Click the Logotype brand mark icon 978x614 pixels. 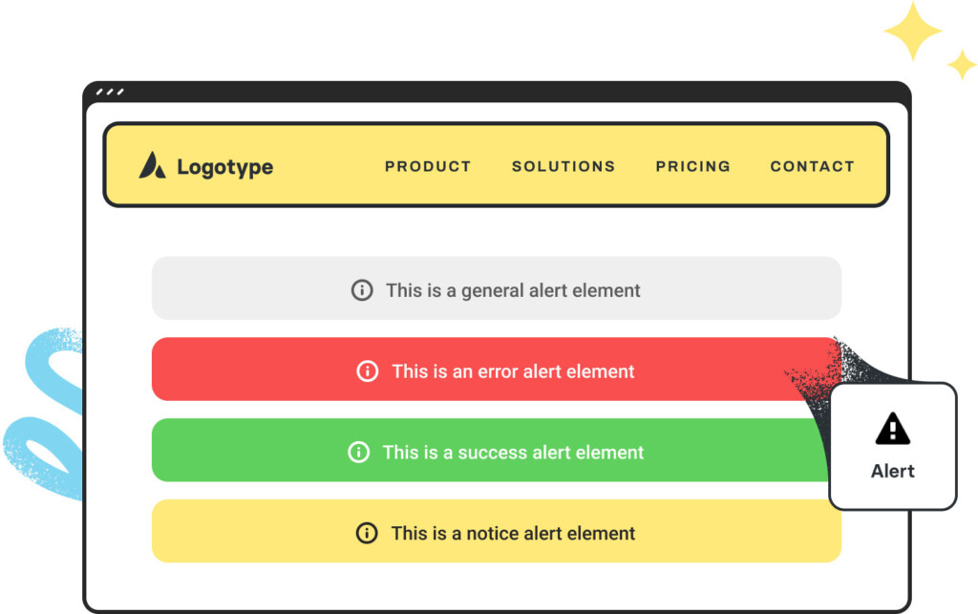point(152,166)
